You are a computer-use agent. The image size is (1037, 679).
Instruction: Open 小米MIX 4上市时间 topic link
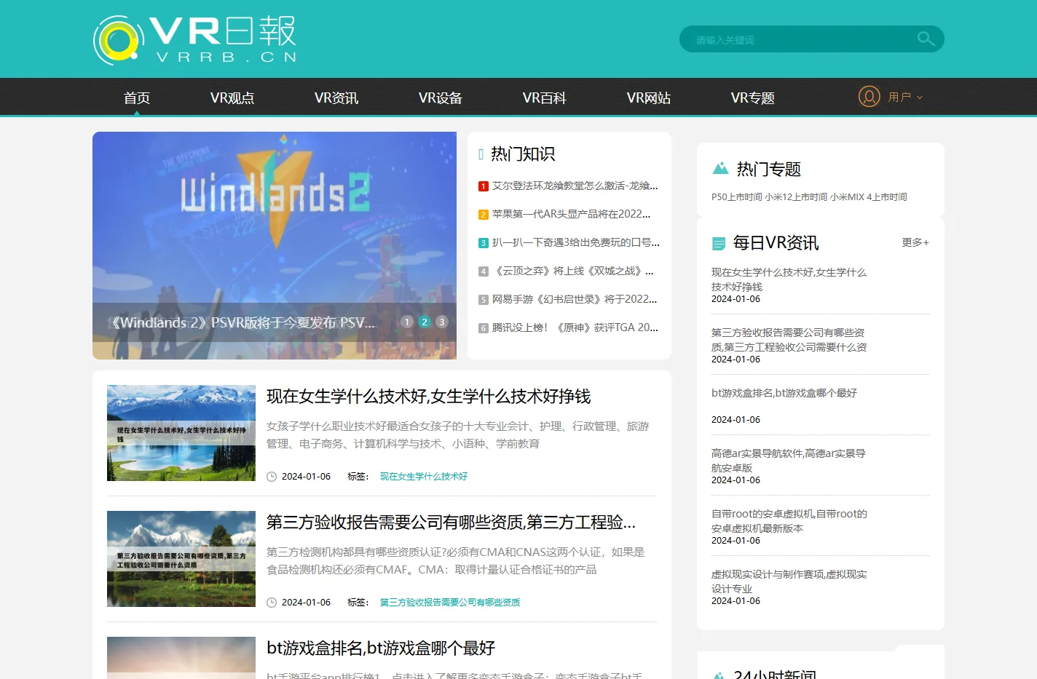coord(868,197)
